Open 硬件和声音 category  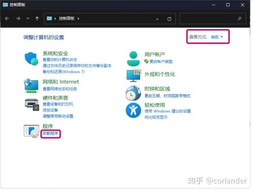55,98
